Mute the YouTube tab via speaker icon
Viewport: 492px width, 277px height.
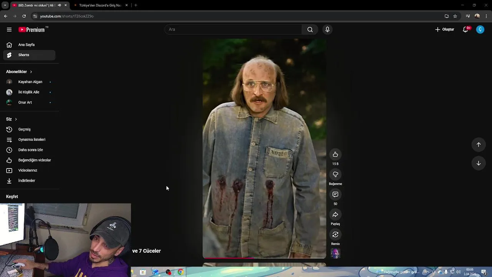[x=59, y=5]
